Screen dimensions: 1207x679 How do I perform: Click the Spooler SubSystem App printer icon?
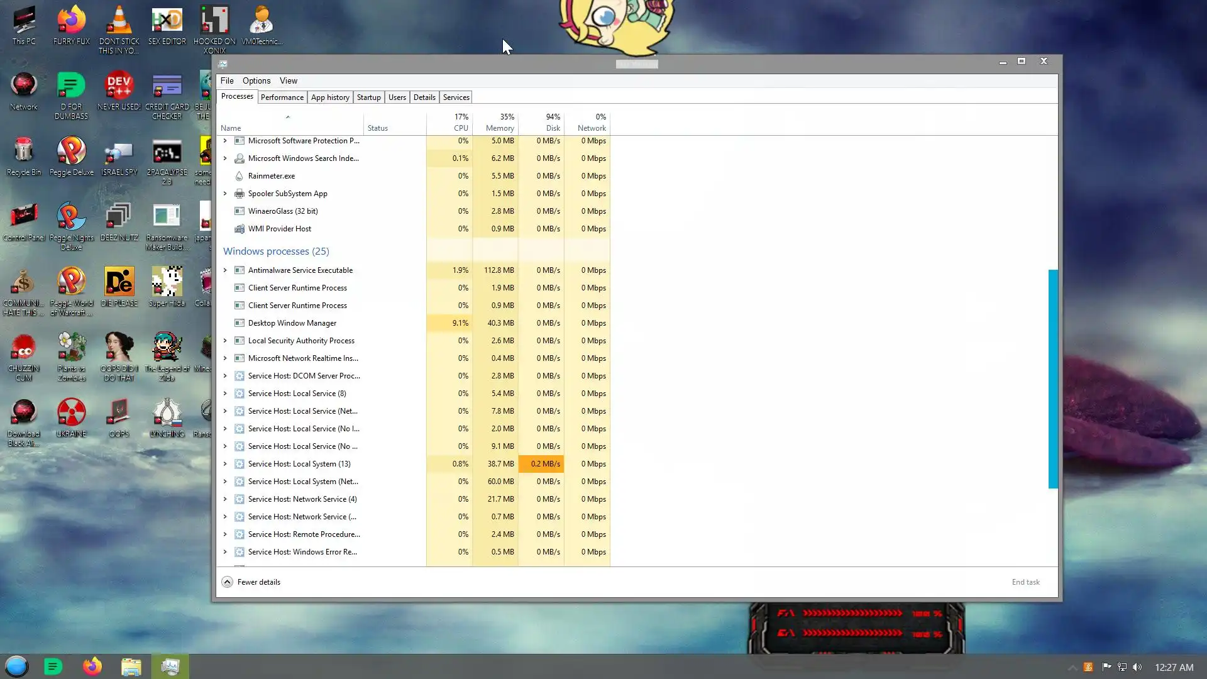[x=239, y=194]
